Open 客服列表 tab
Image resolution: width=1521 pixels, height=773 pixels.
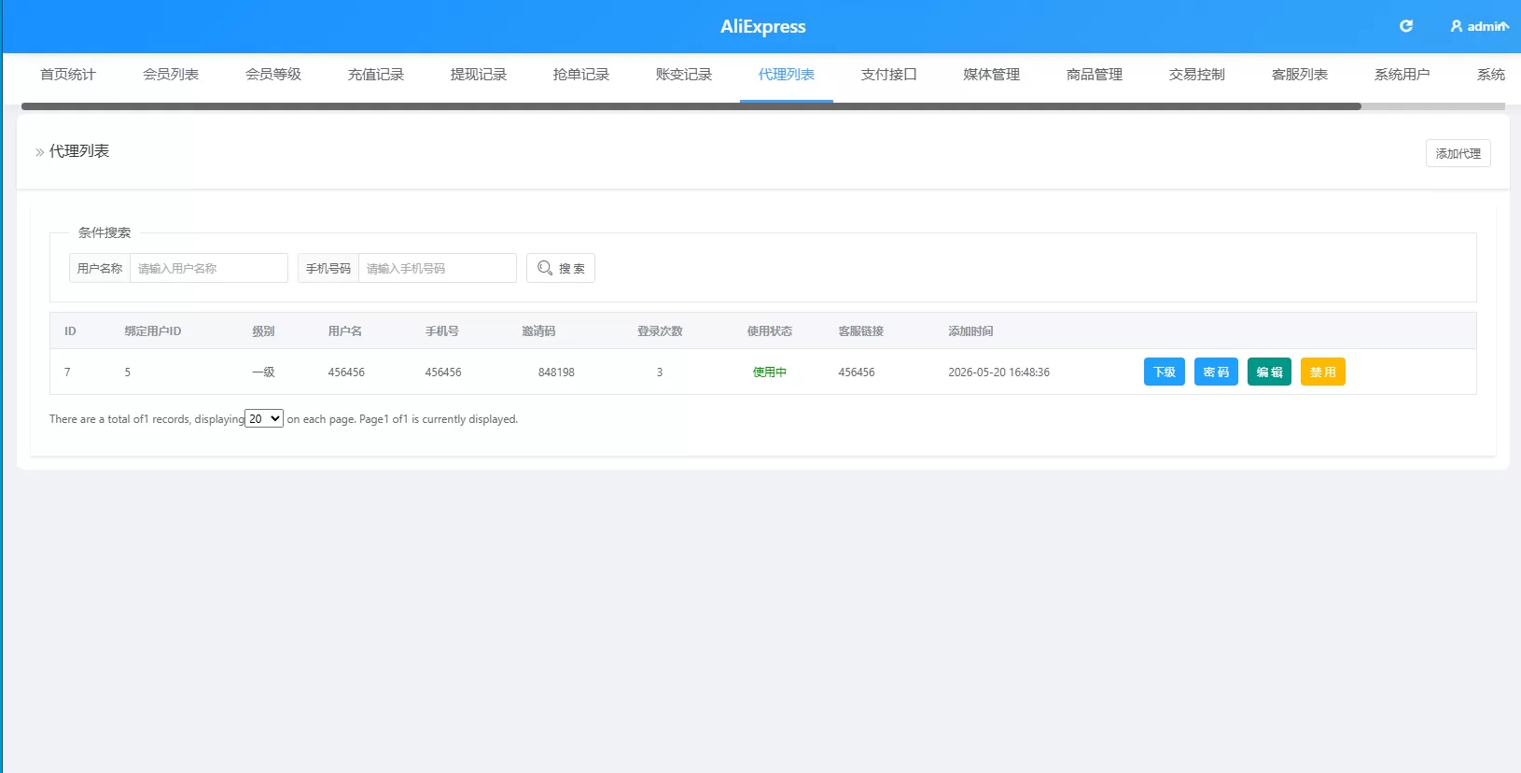1300,75
